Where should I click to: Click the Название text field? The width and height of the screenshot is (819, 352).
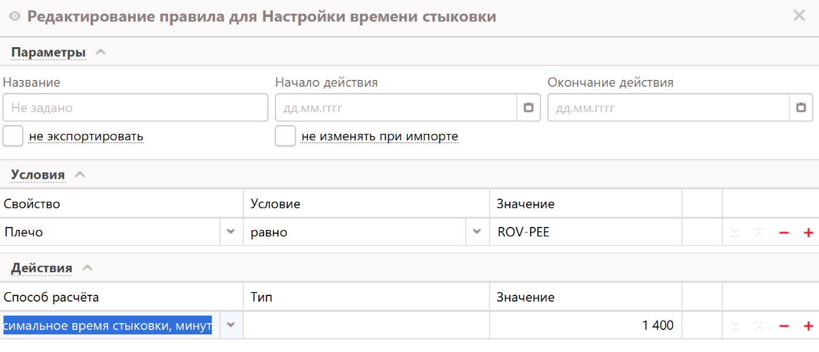click(x=135, y=107)
